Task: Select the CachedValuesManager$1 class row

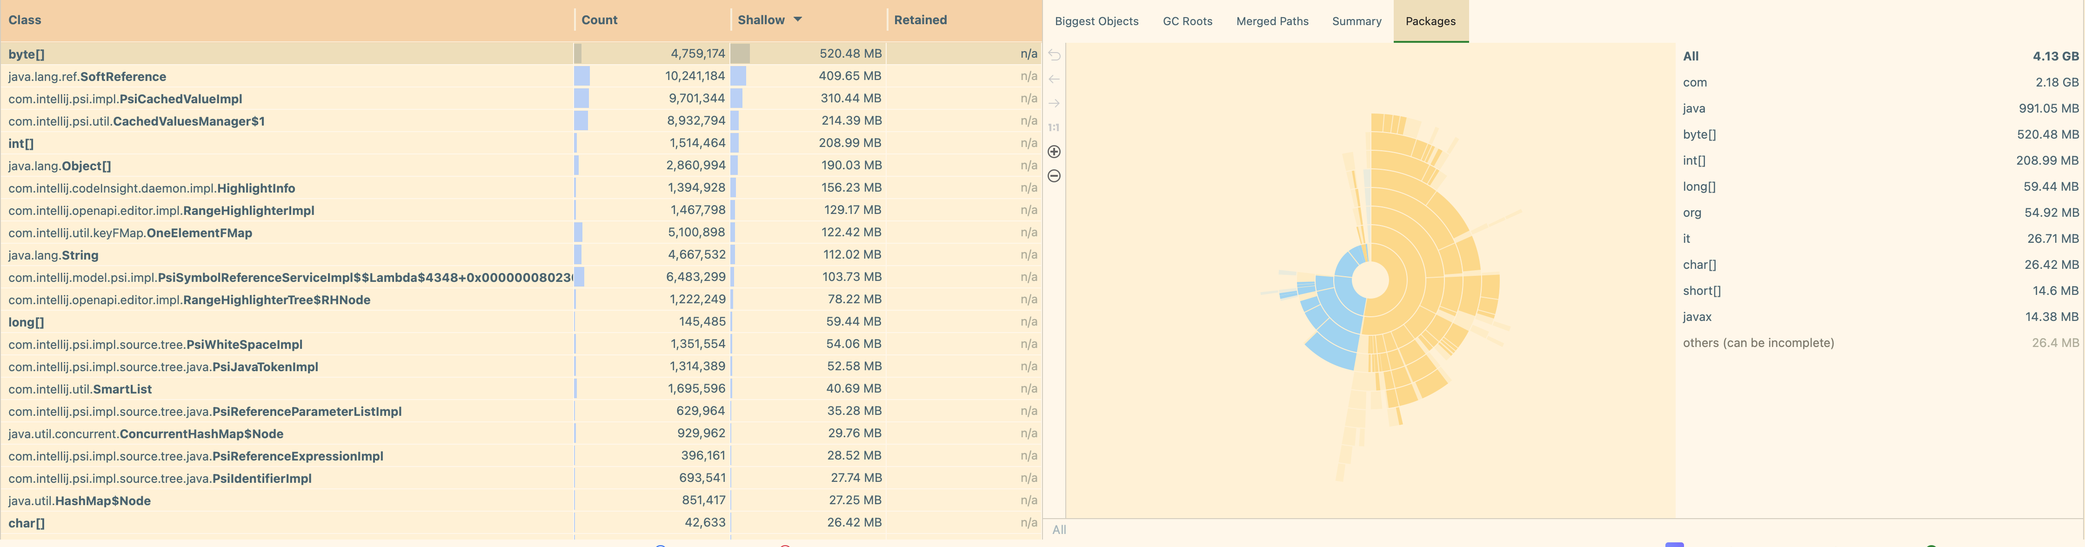Action: 521,120
